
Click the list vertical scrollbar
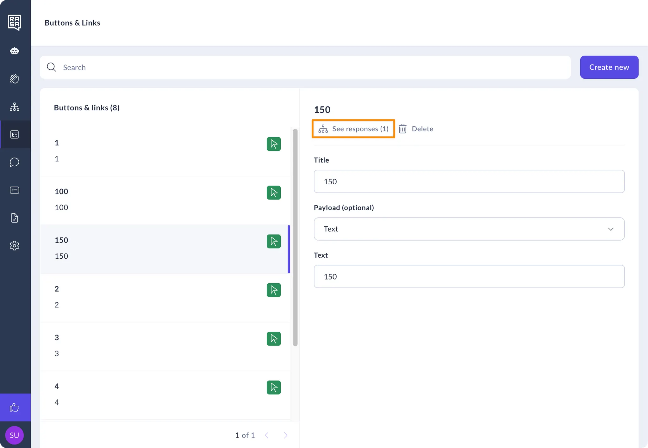(x=295, y=237)
